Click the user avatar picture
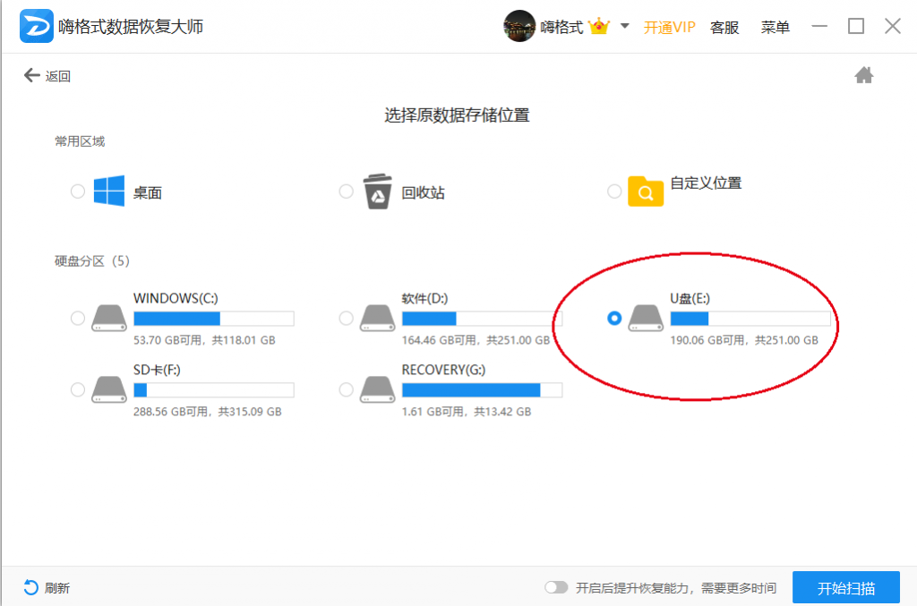Image resolution: width=917 pixels, height=606 pixels. tap(518, 26)
